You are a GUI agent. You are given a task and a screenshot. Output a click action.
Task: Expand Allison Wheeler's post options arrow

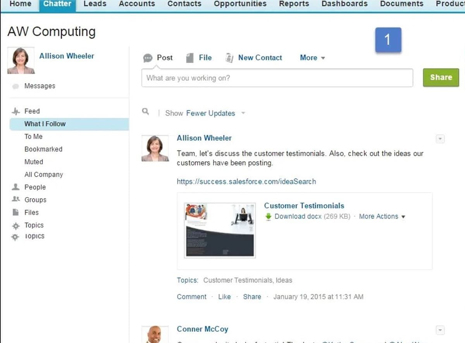coord(440,138)
